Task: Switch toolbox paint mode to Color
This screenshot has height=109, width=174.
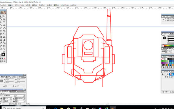Action: (1, 58)
